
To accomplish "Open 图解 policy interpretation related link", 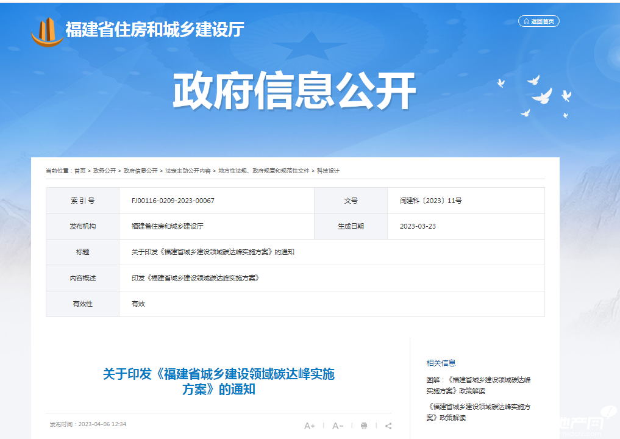I will (x=478, y=385).
